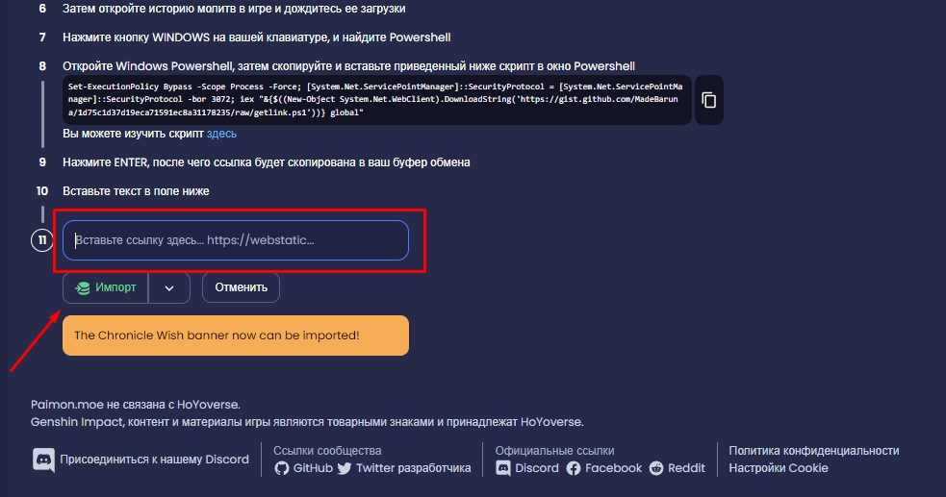Click the large Discord logo in the footer
The width and height of the screenshot is (946, 497).
(x=43, y=460)
